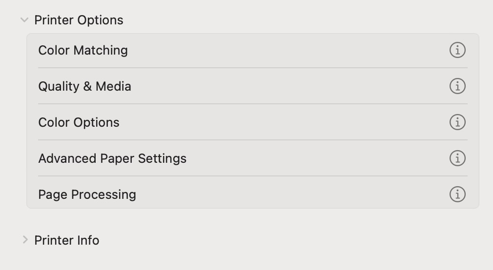
Task: Click the Printer Options heading text
Action: click(79, 20)
